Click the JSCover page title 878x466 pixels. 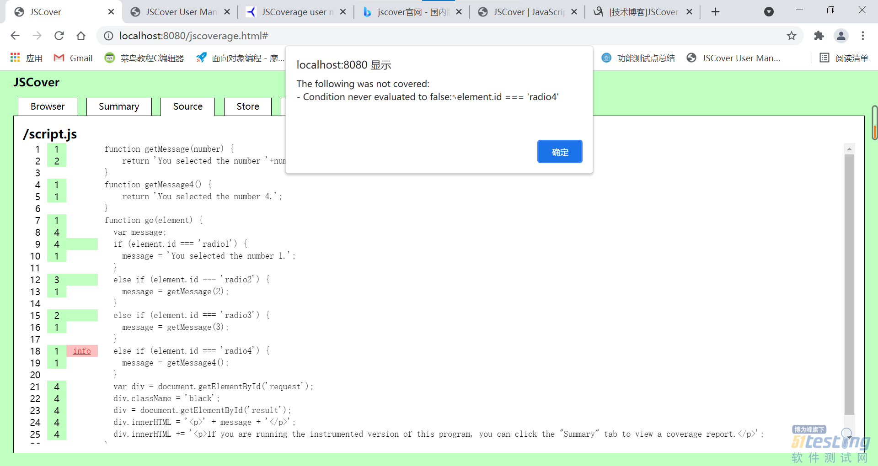tap(37, 82)
